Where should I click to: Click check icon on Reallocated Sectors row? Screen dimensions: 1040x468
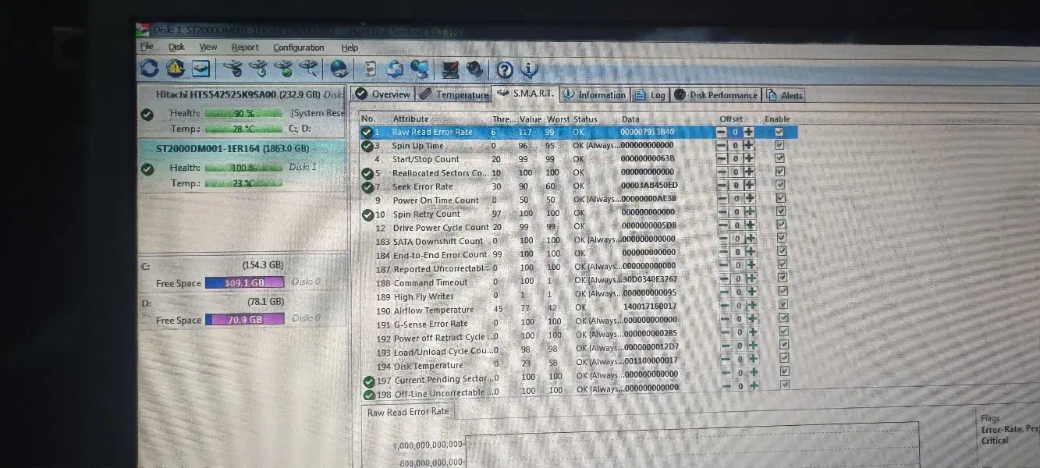367,173
